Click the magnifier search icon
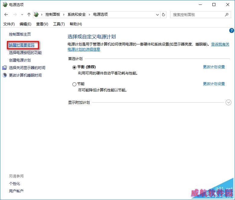Screen dimensions: 235x200 tap(227, 15)
